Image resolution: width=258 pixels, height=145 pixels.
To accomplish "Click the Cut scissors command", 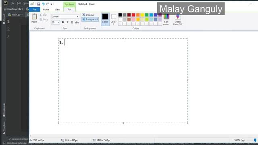I will [43, 15].
